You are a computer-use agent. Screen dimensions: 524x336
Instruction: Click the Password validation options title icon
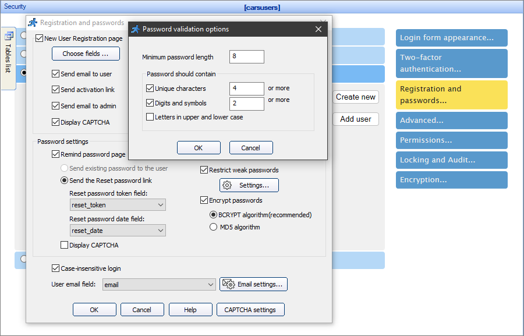(136, 29)
